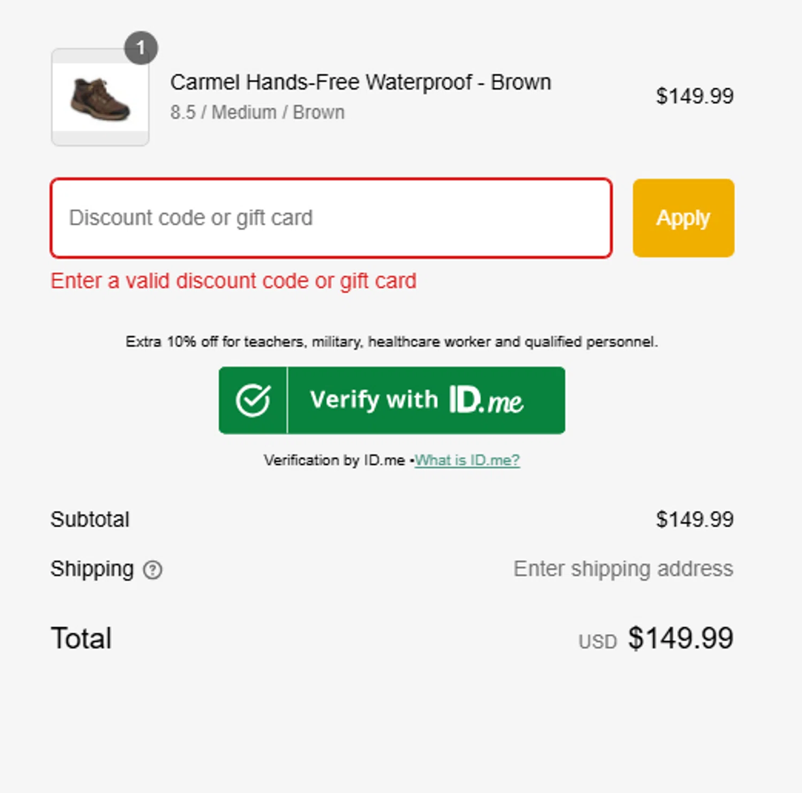Viewport: 802px width, 793px height.
Task: Click the Enter shipping address text
Action: coord(623,569)
